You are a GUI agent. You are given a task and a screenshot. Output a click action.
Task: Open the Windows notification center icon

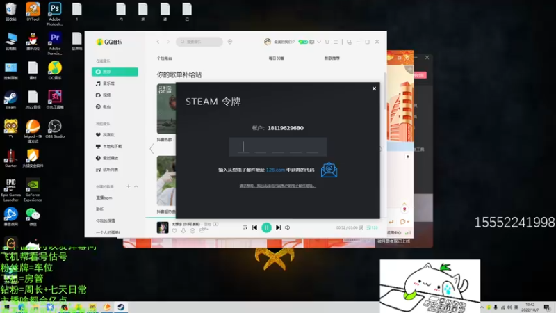(x=547, y=307)
